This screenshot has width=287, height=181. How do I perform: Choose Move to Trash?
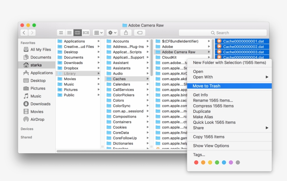[229, 86]
